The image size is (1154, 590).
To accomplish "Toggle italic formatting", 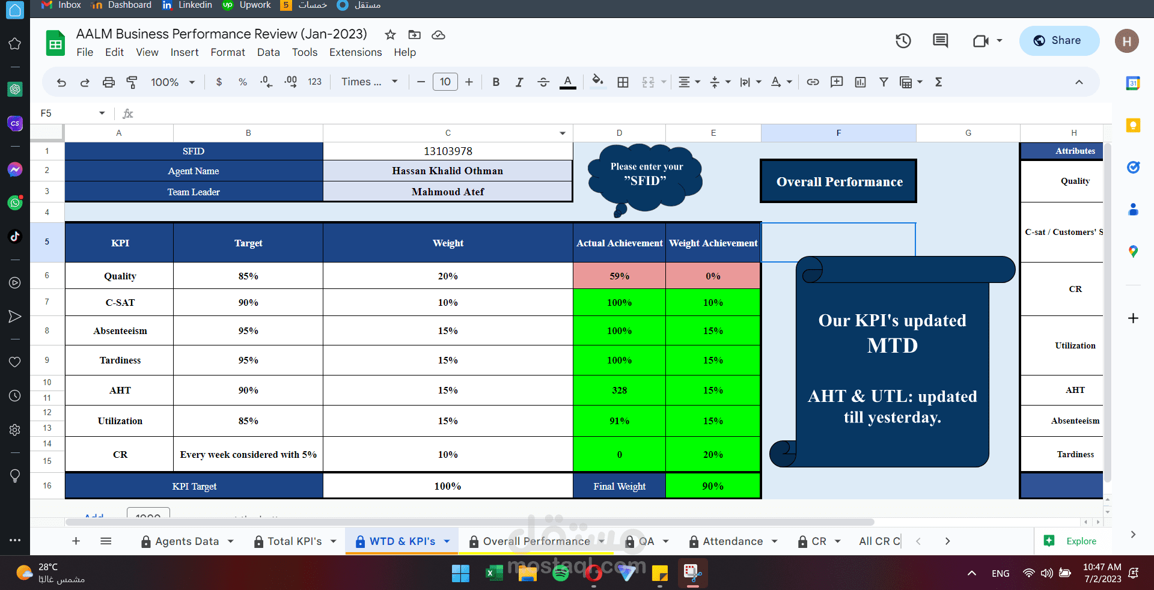I will point(519,82).
